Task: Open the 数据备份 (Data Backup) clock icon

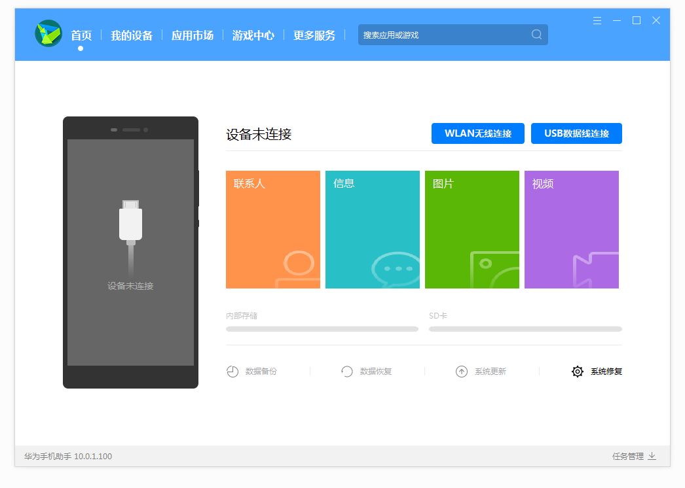Action: [x=232, y=371]
